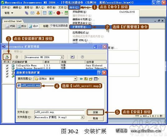Open the 文本(T) menu
Screen dimensions: 167x137
(x=63, y=7)
